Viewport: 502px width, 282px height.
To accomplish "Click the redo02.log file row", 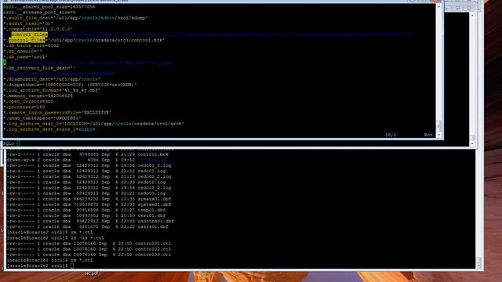I will (86, 183).
